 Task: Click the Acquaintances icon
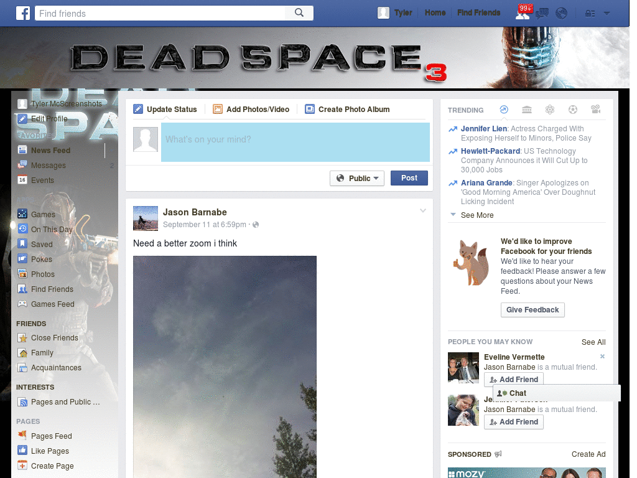coord(22,368)
